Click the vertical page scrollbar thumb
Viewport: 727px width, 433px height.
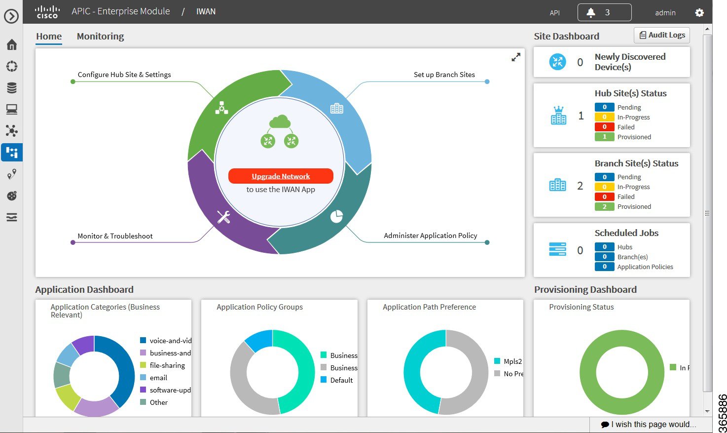click(x=708, y=213)
